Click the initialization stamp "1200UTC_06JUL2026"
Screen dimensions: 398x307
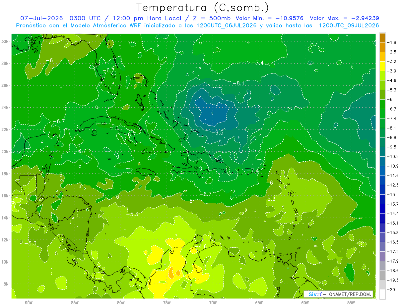tap(227, 26)
